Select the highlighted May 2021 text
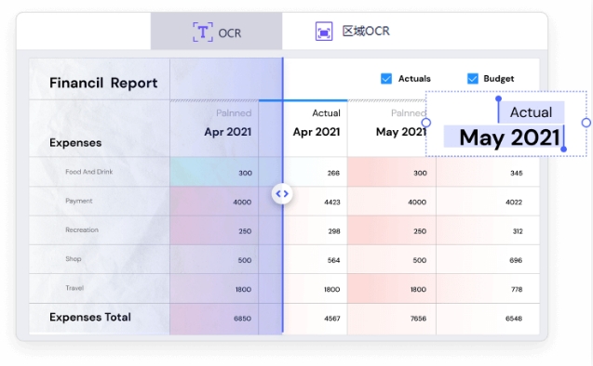Screen dimensions: 593x366 tap(509, 137)
